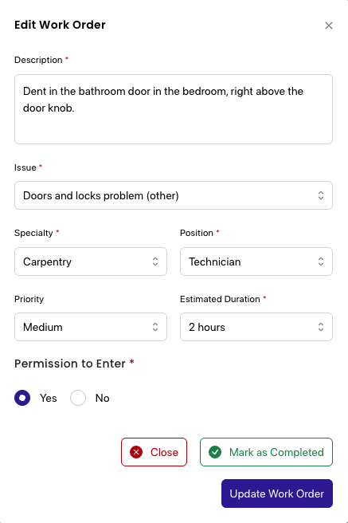Click the up-down arrows in Position field
Viewport: 348px width, 523px height.
321,261
